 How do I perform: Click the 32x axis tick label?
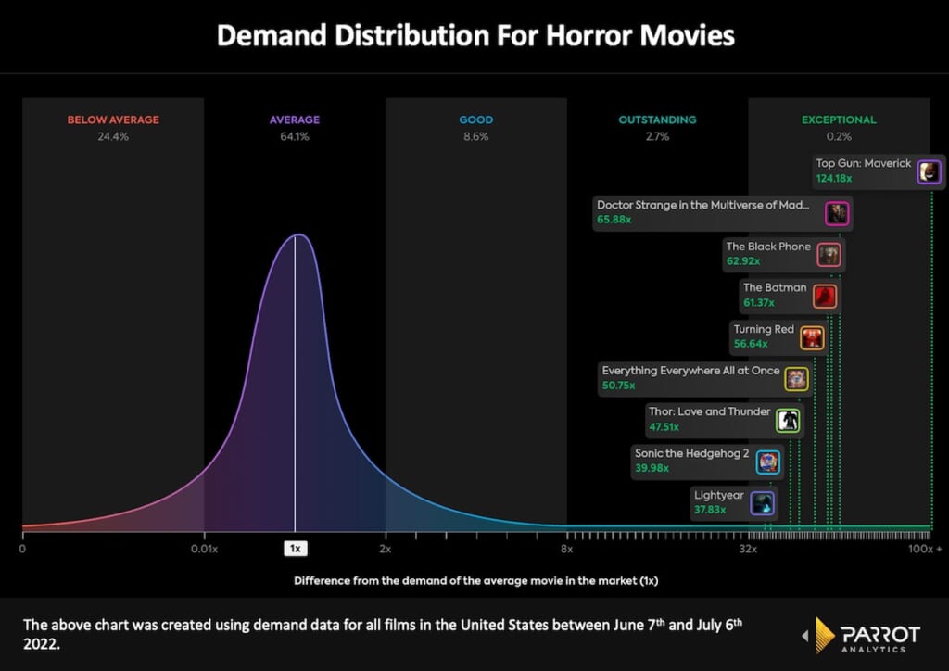tap(748, 550)
